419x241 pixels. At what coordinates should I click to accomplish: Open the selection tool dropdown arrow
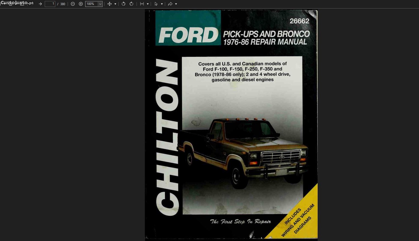tap(162, 4)
